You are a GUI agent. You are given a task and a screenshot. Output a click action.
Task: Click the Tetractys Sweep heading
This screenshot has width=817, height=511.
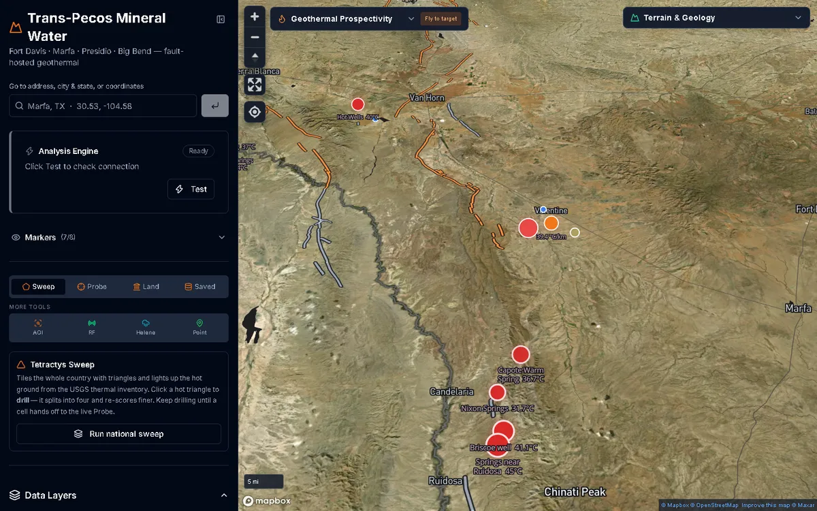coord(62,365)
